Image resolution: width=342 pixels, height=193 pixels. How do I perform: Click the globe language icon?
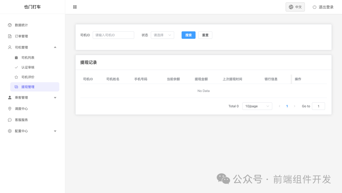click(291, 7)
